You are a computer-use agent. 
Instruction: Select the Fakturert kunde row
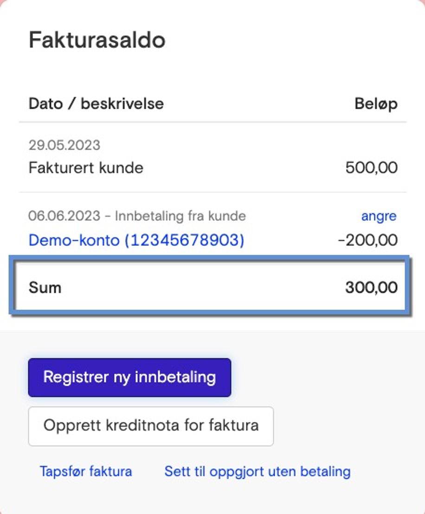[85, 168]
